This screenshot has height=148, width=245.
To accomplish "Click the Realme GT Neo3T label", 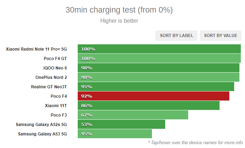I will (x=49, y=87).
